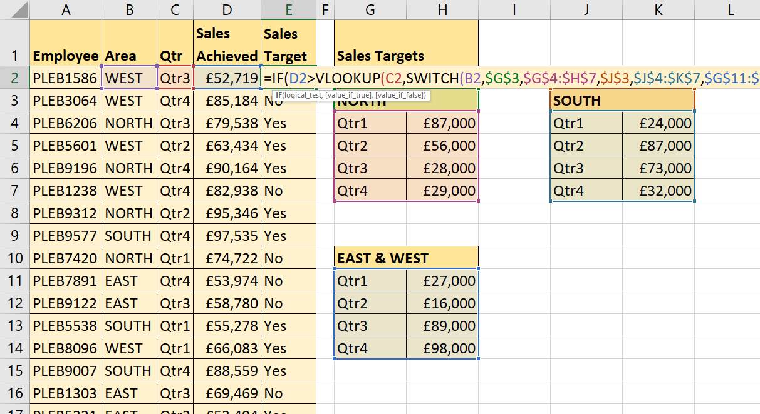Screen dimensions: 760x414
Task: Select column header D
Action: coord(227,10)
